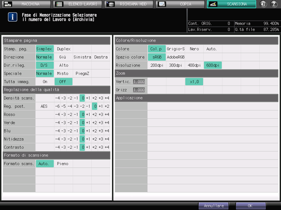Click the Q.tà file 87.285% readout
This screenshot has width=281, height=210.
coord(257,29)
